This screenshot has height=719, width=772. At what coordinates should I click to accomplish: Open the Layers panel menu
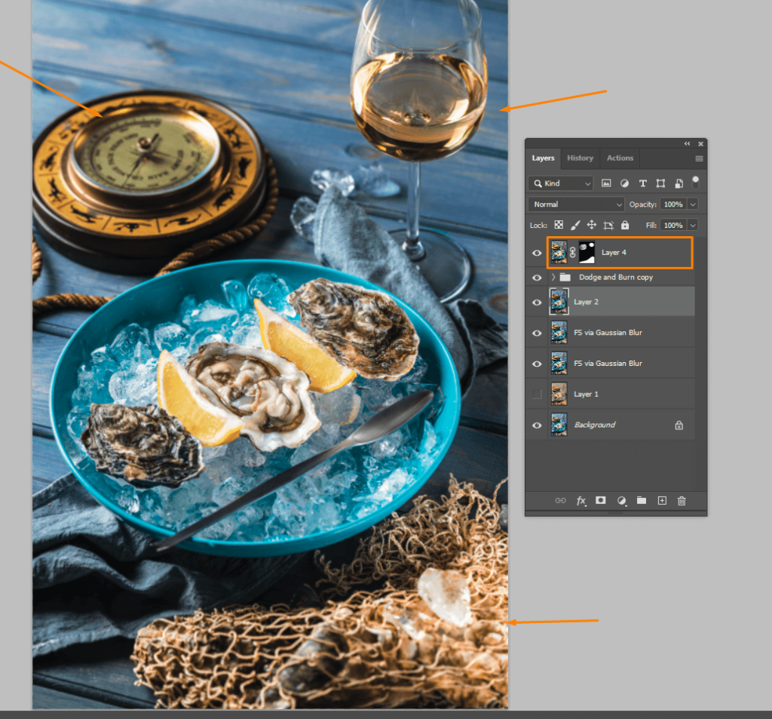coord(699,158)
